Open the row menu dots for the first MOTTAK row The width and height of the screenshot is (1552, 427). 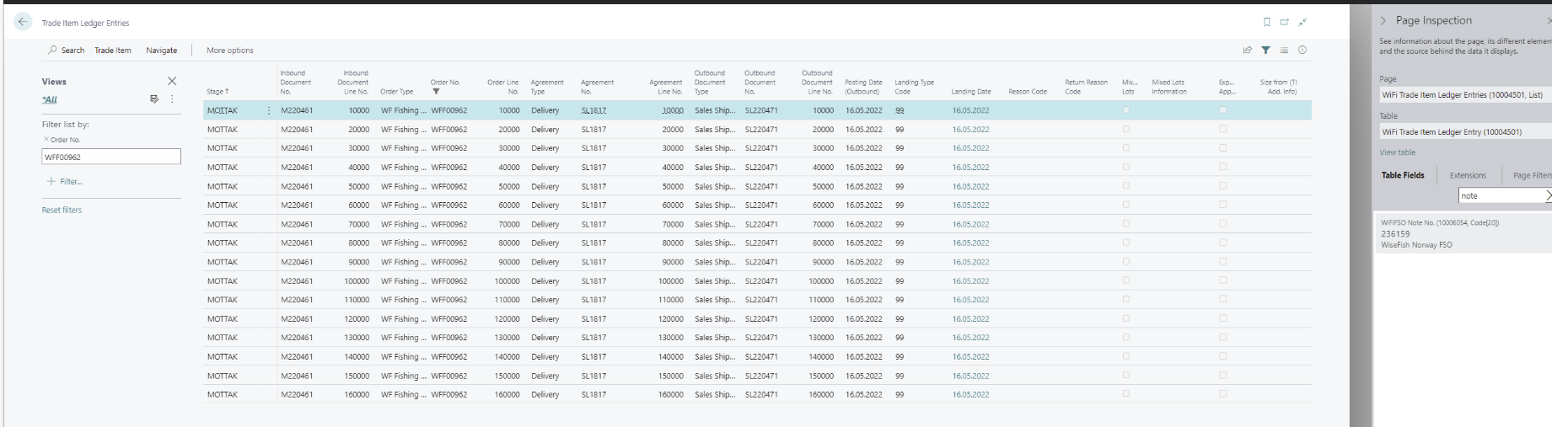pyautogui.click(x=269, y=110)
